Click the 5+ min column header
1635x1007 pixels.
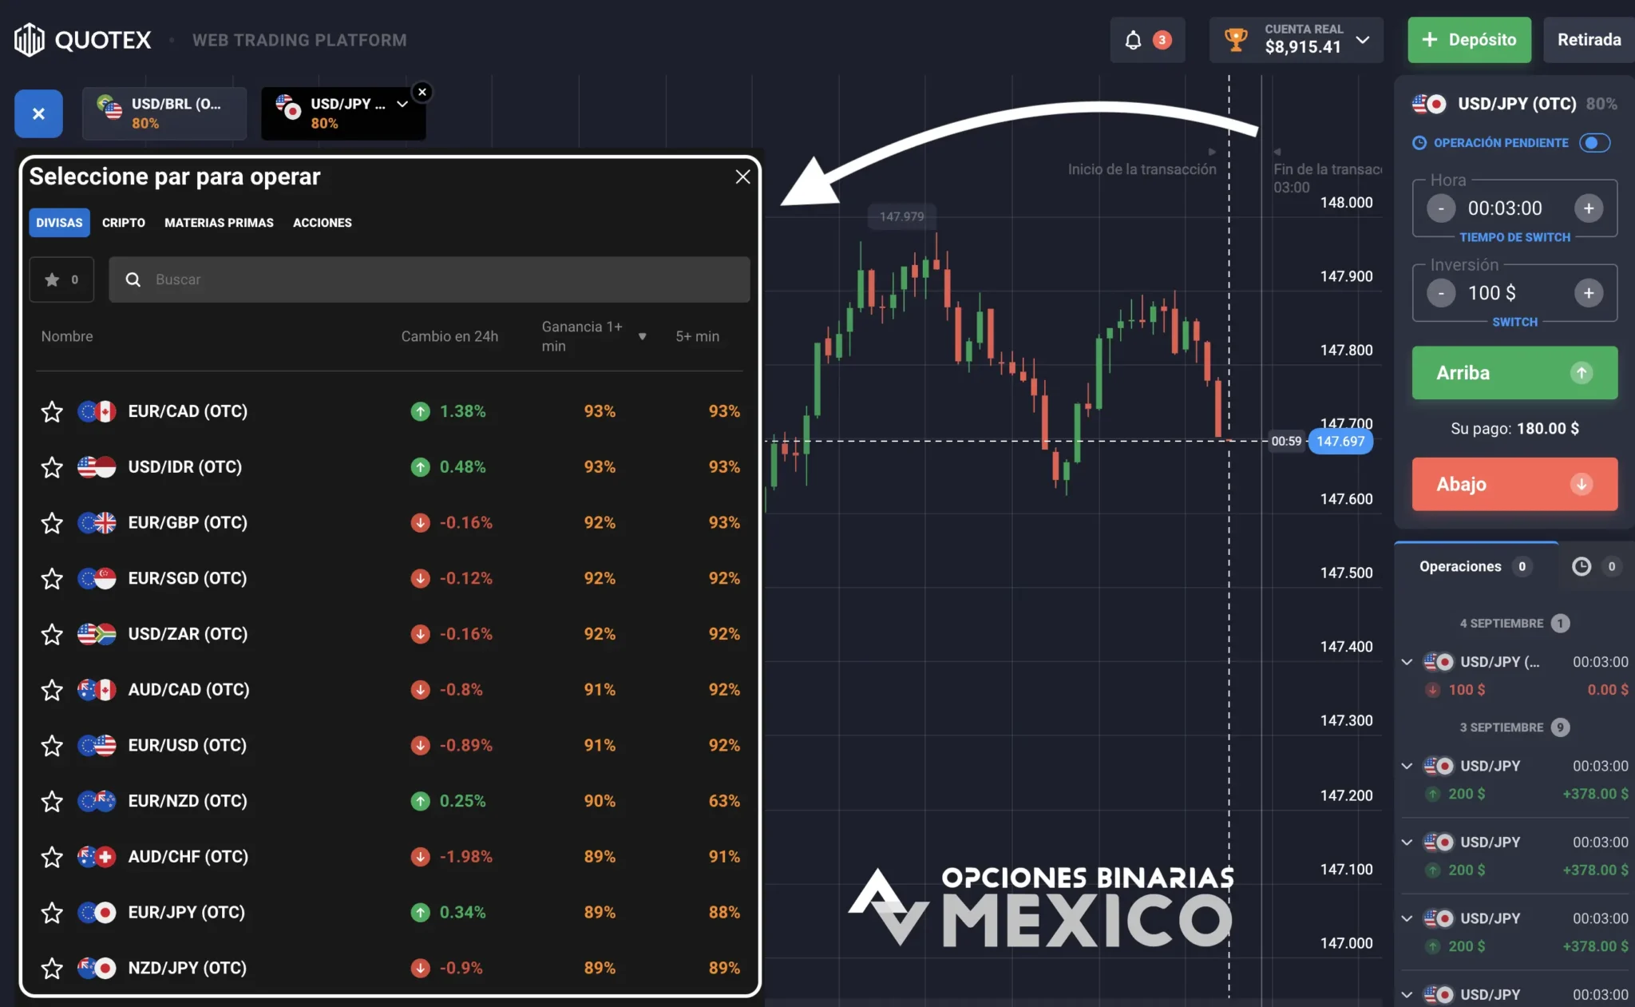[x=697, y=337]
